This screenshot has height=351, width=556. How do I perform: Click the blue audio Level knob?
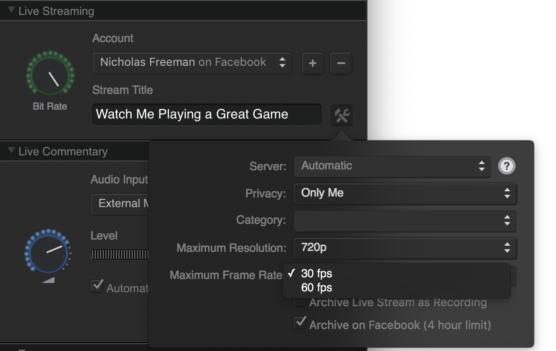pyautogui.click(x=47, y=252)
